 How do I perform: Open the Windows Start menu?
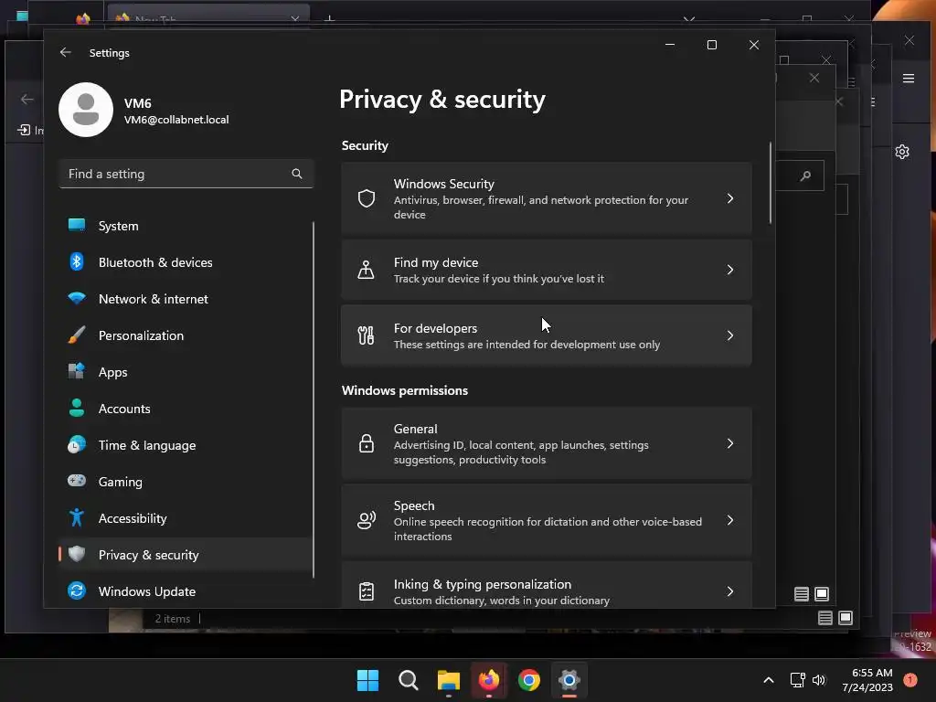(x=367, y=680)
